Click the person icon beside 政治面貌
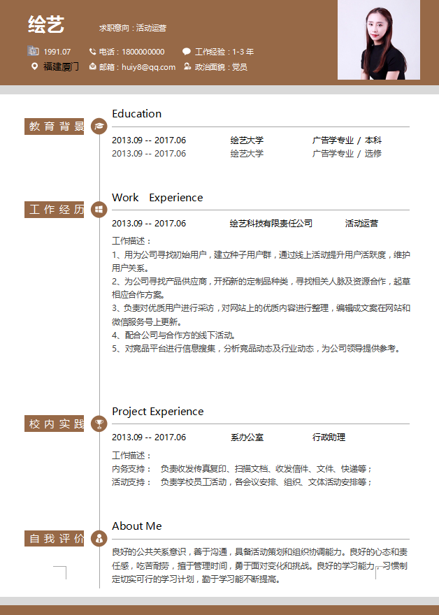The image size is (439, 615). 187,66
